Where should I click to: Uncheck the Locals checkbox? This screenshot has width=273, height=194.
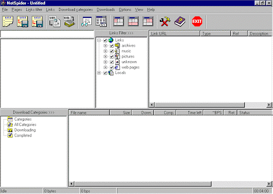(x=105, y=73)
